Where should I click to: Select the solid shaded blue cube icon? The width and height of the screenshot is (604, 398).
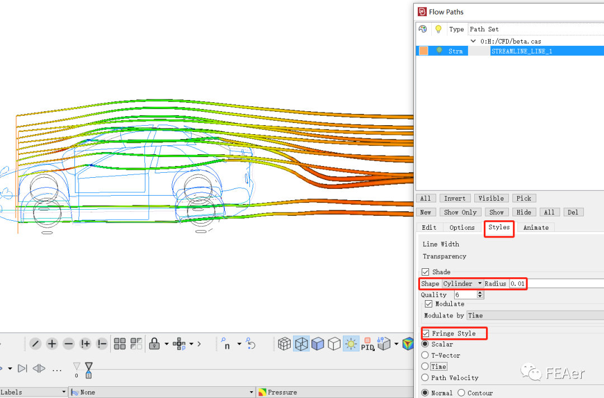pyautogui.click(x=318, y=344)
